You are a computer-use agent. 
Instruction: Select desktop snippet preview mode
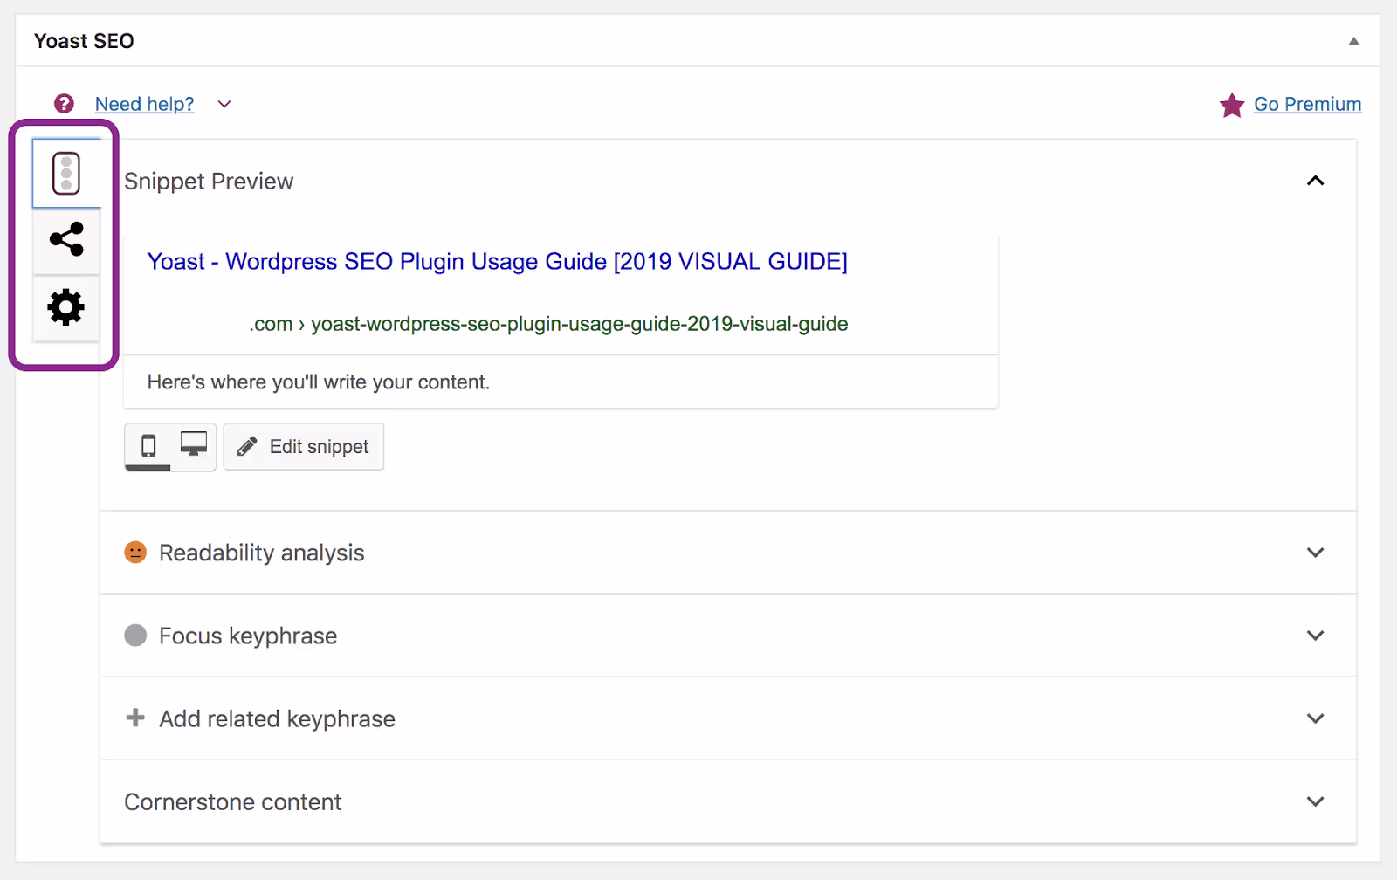(x=194, y=444)
